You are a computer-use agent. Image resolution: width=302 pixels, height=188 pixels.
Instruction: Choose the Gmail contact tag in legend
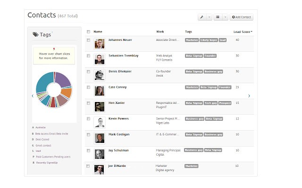click(44, 145)
